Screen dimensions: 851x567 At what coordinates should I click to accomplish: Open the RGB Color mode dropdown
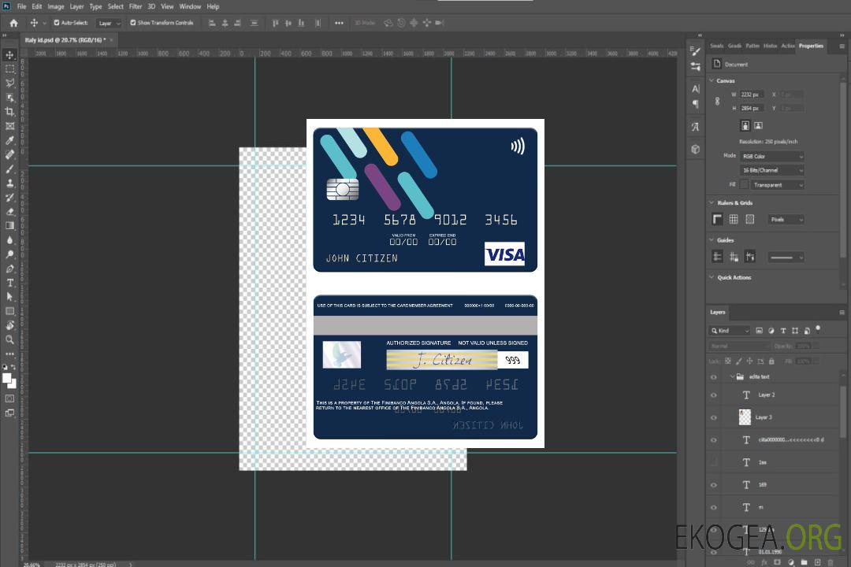771,156
